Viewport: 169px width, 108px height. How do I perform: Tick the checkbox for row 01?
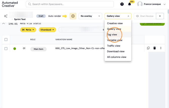(x=6, y=49)
